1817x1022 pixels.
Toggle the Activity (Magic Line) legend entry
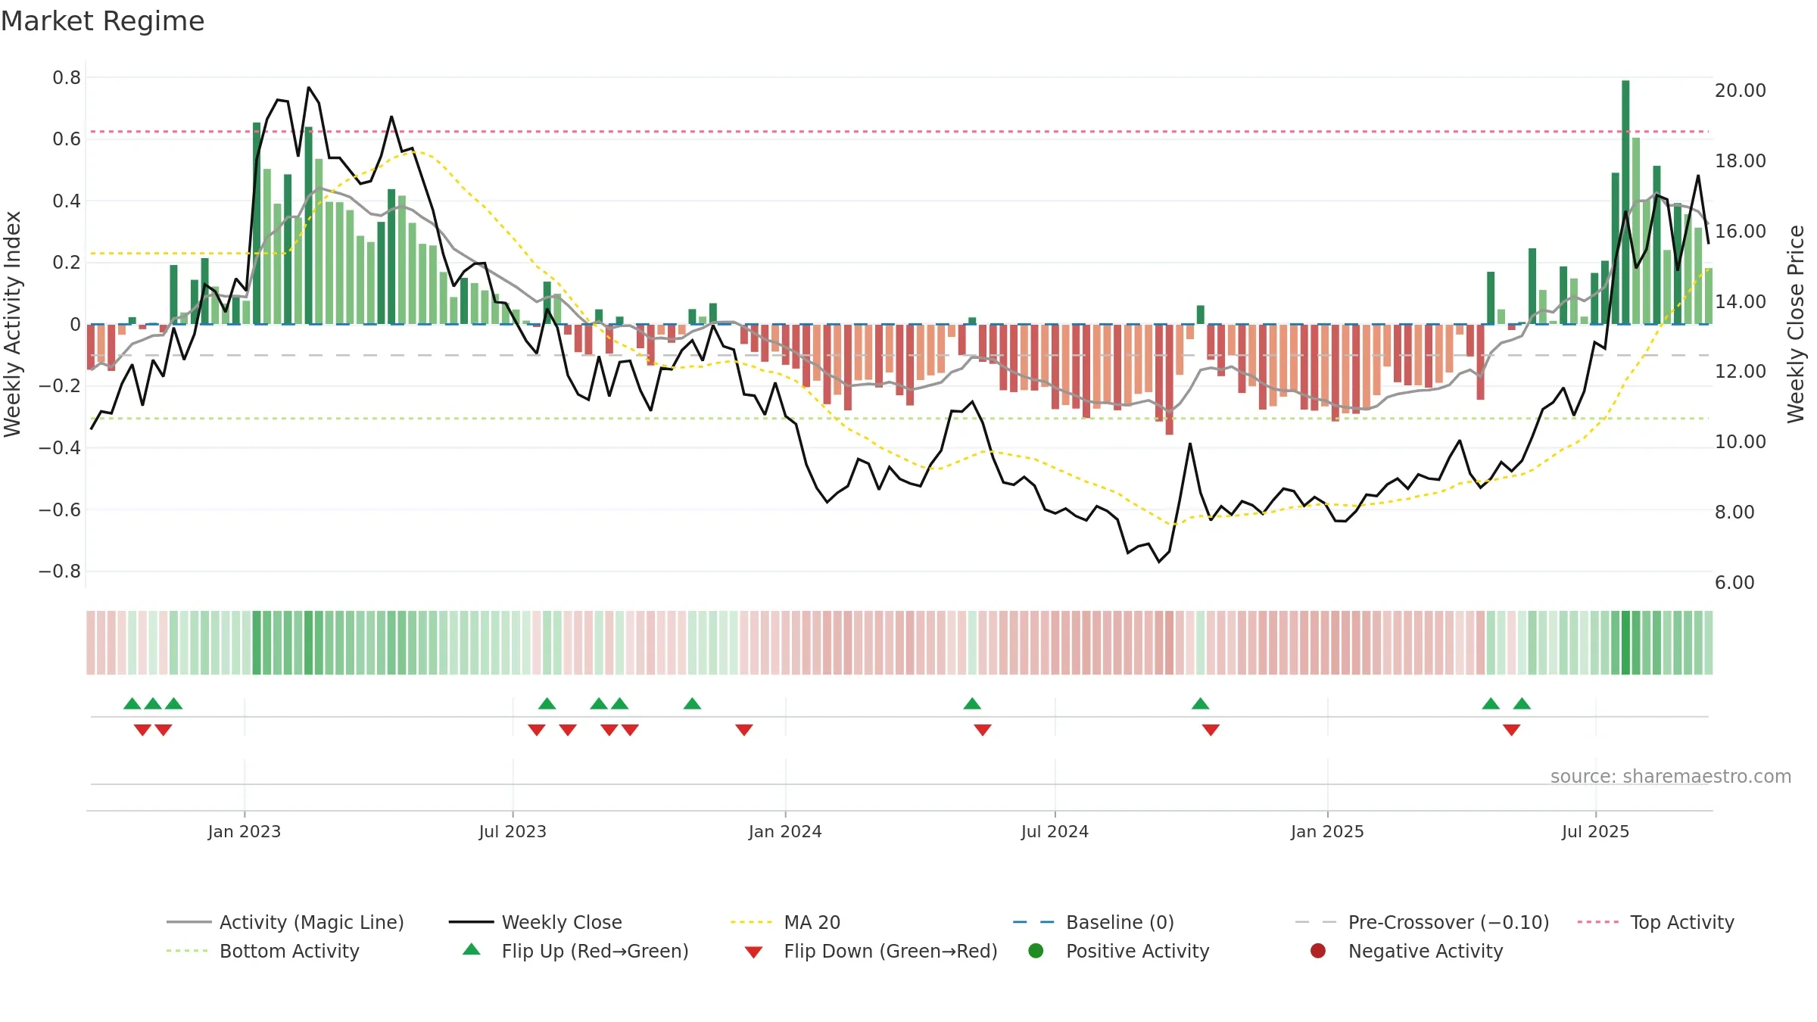tap(285, 922)
